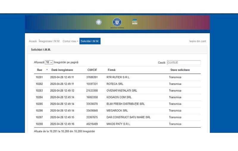Open the records-per-page dropdown showing 10
Image resolution: width=238 pixels, height=151 pixels.
[49, 63]
